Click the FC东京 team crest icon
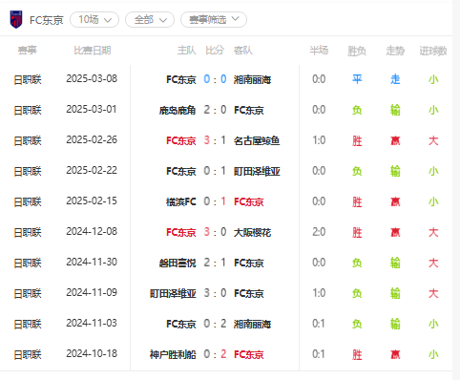Image resolution: width=460 pixels, height=380 pixels. [16, 20]
